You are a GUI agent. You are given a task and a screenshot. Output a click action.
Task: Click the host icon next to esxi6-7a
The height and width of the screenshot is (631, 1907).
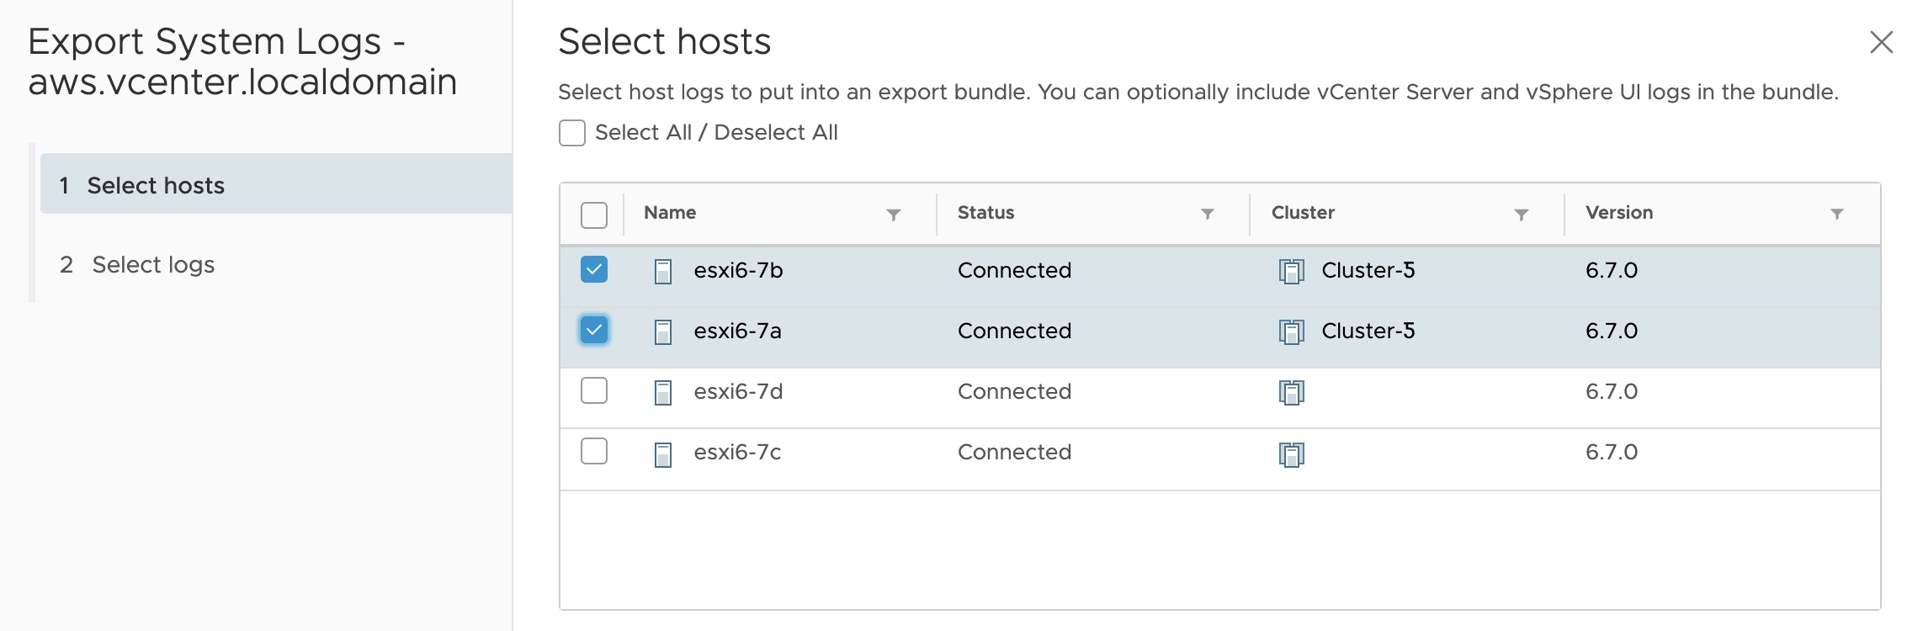663,332
